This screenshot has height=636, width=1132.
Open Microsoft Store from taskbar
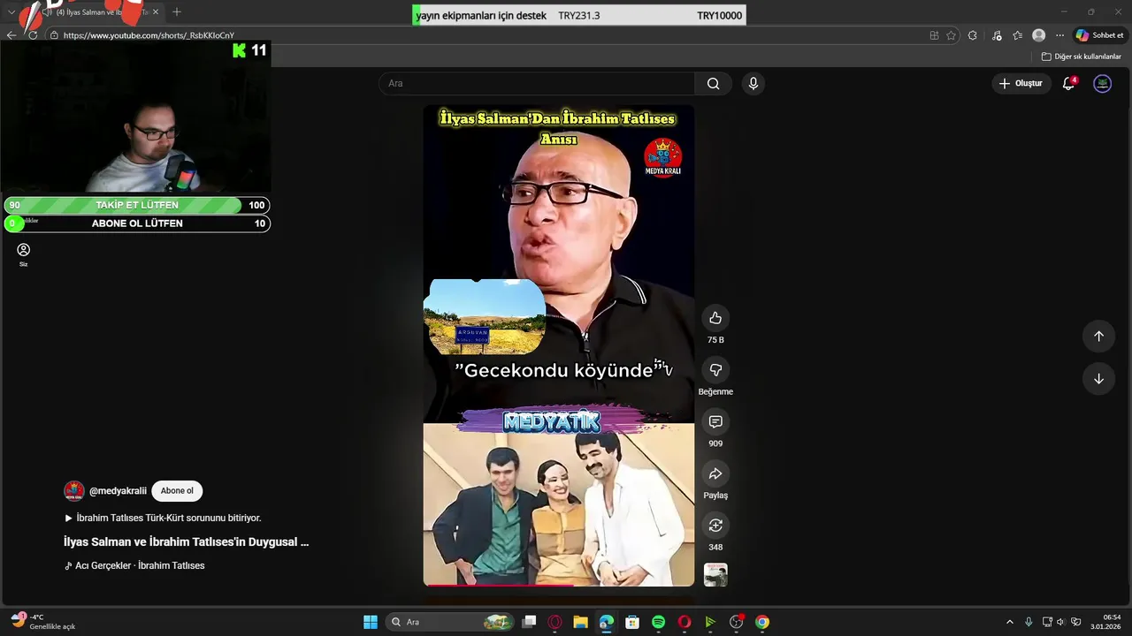[x=632, y=622]
